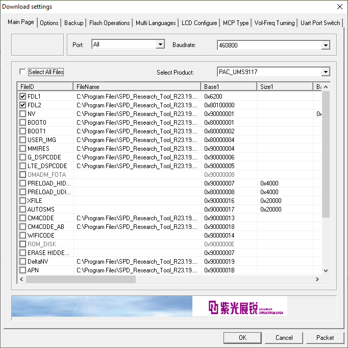348x348 pixels.
Task: Expand the Baudrate dropdown list
Action: click(326, 45)
